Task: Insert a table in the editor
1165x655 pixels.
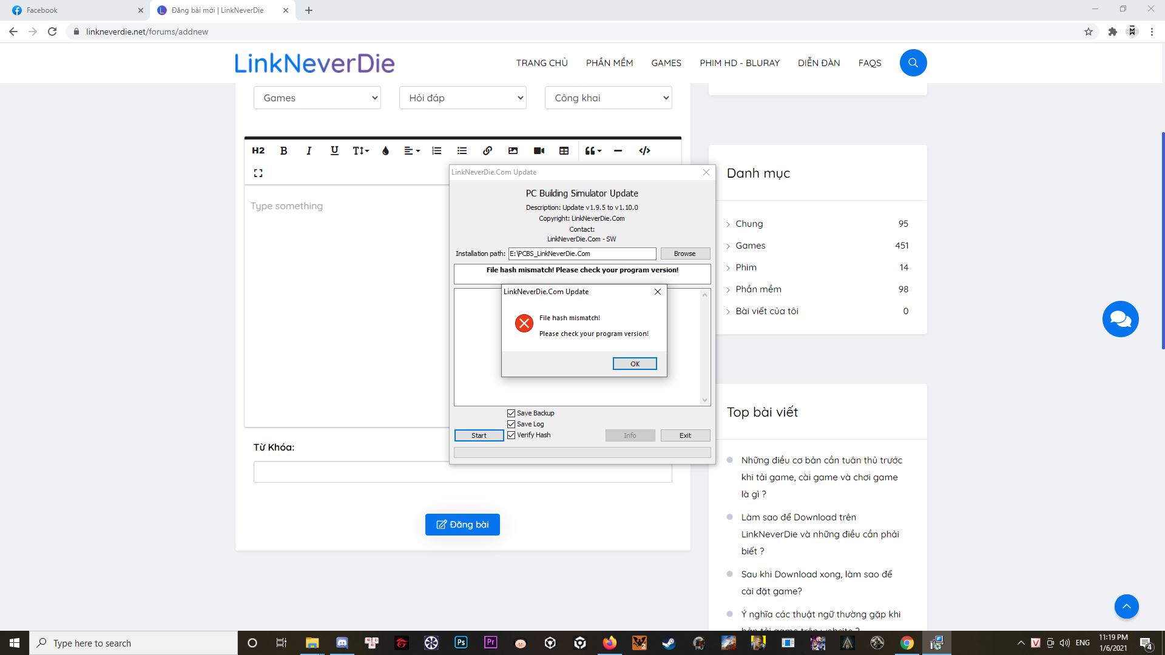Action: coord(564,150)
